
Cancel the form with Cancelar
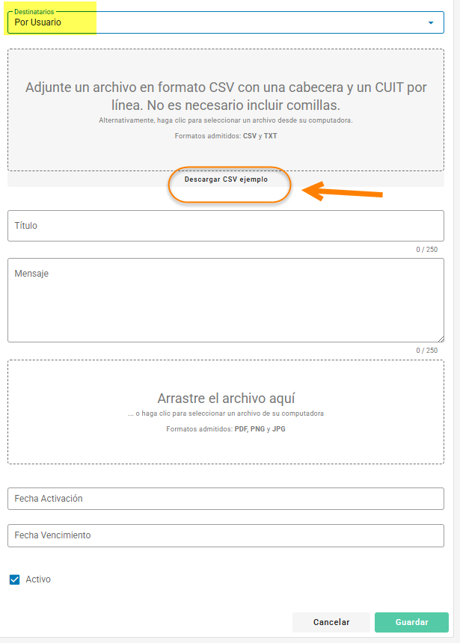click(x=331, y=622)
